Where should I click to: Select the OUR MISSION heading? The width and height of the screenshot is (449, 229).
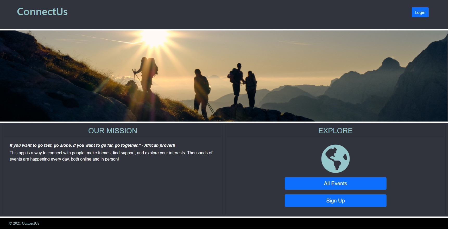point(112,131)
